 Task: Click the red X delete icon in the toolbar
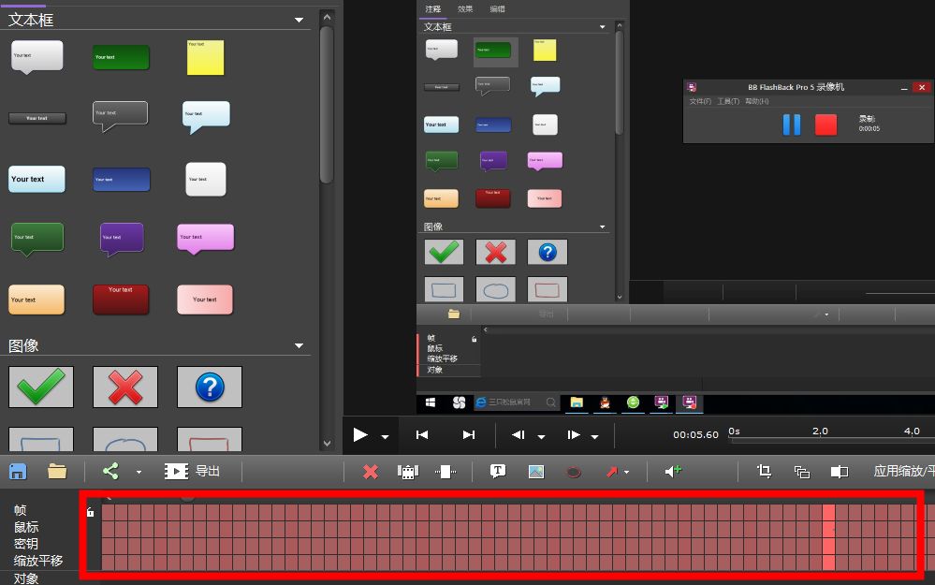point(371,473)
